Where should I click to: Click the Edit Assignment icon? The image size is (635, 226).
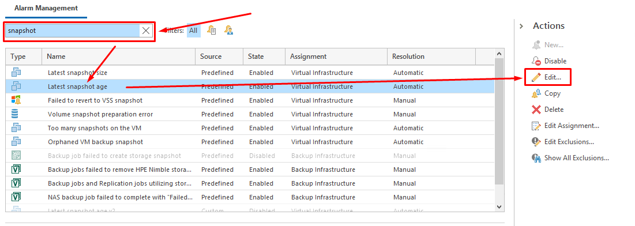(536, 126)
